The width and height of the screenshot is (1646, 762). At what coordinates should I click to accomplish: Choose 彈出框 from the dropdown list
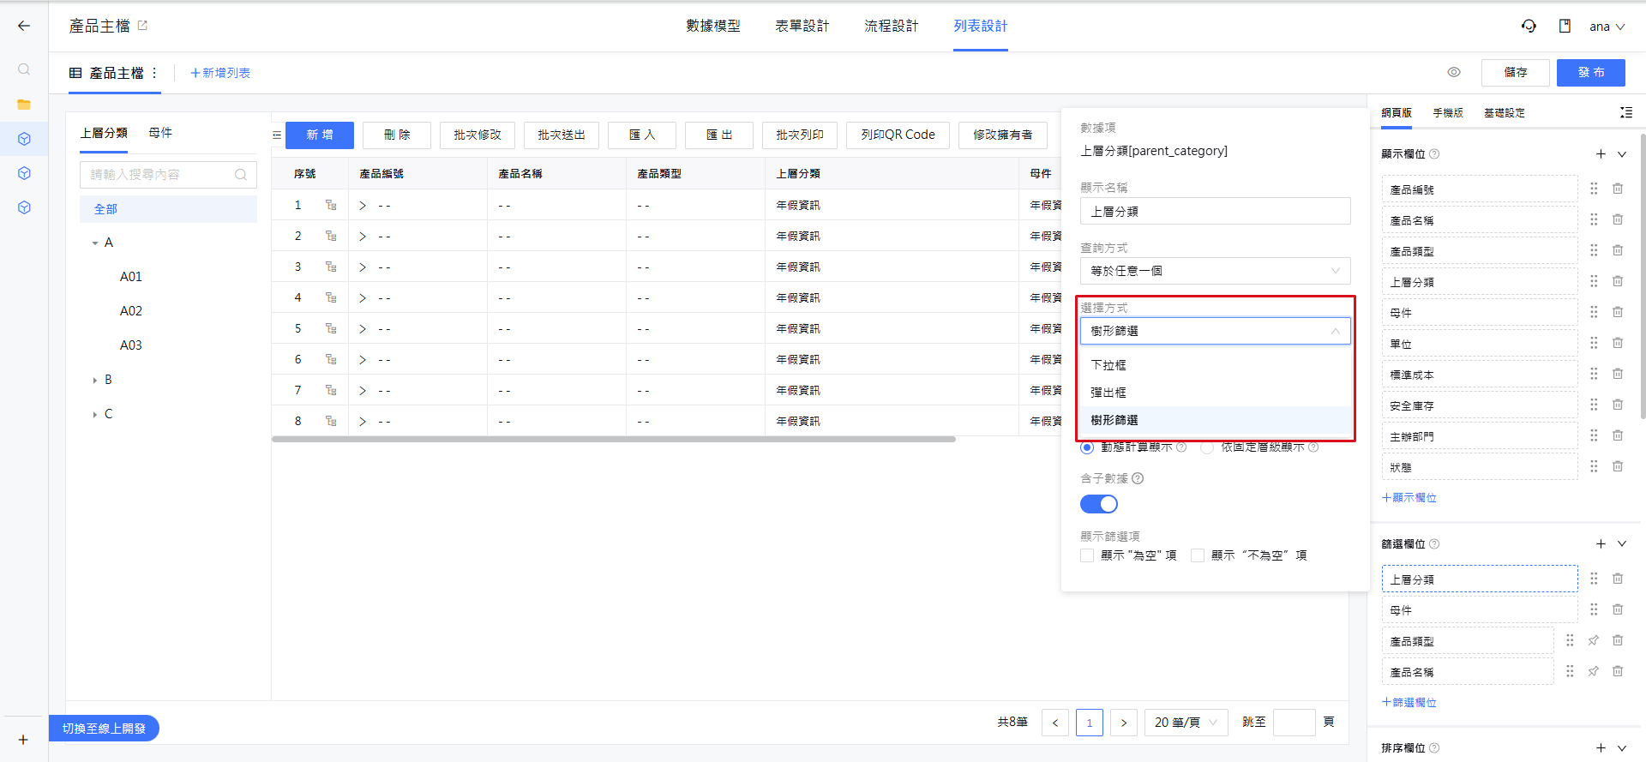click(x=1215, y=393)
